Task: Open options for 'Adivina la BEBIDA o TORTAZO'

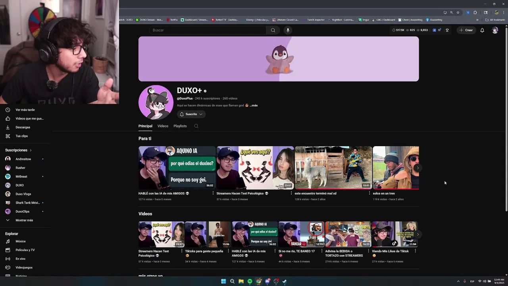Action: coord(369,251)
